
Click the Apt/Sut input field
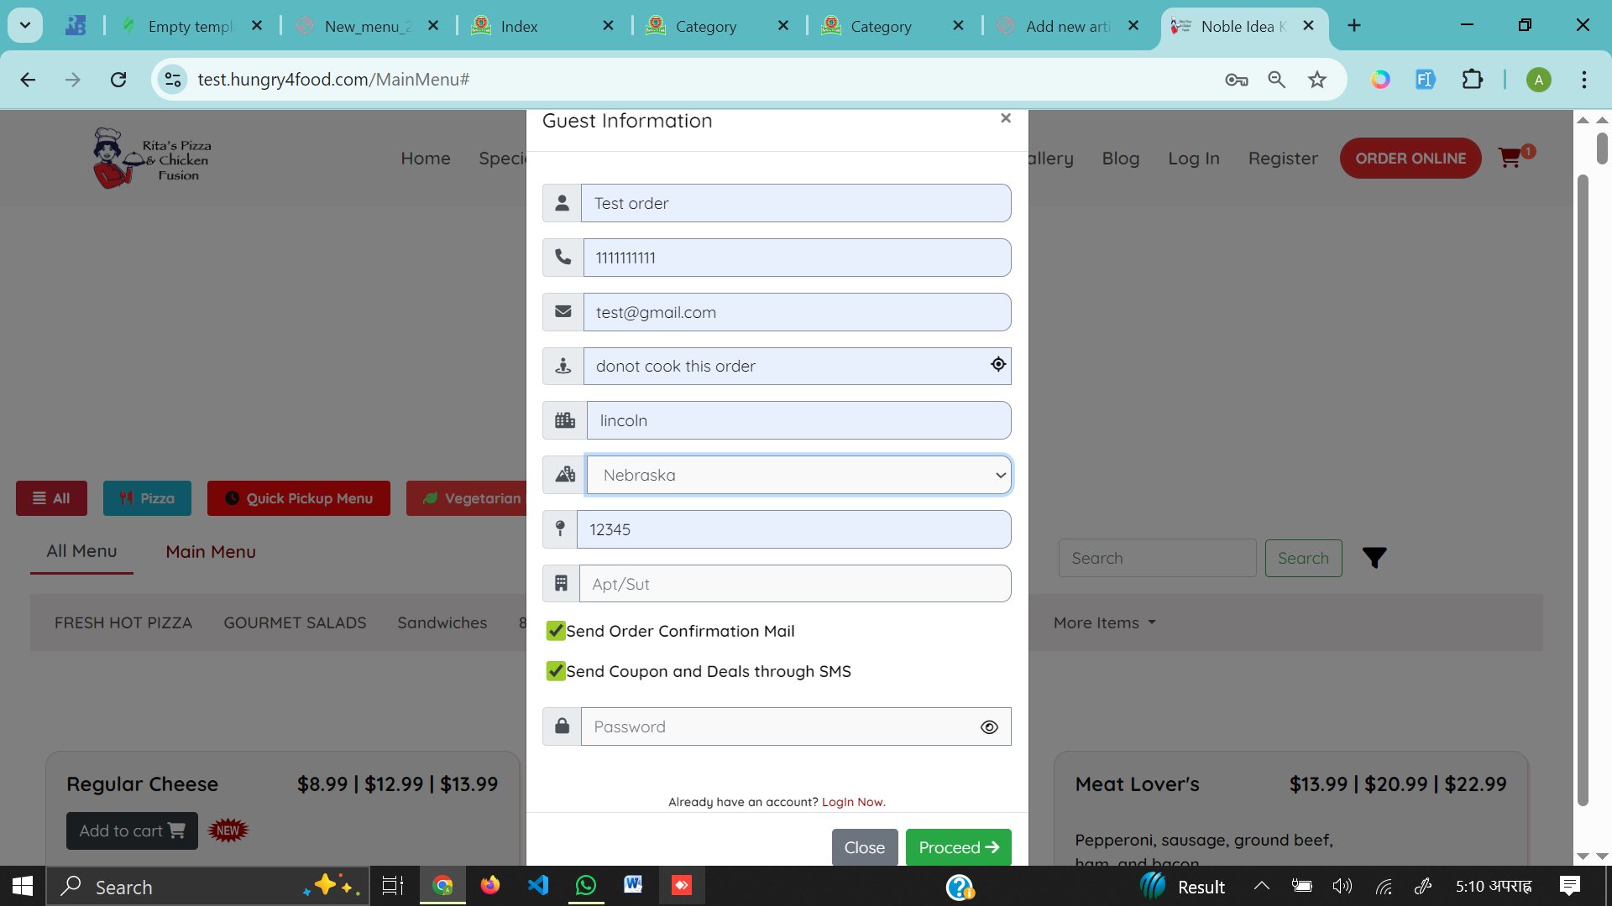pos(794,584)
